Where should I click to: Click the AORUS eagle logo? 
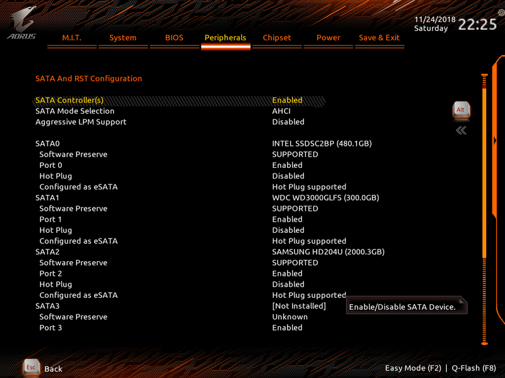pyautogui.click(x=22, y=23)
